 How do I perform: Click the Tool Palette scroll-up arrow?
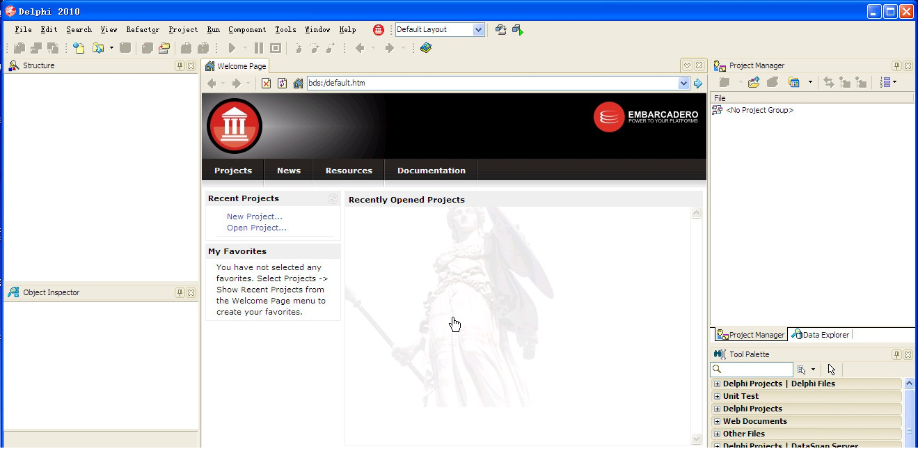(x=909, y=384)
